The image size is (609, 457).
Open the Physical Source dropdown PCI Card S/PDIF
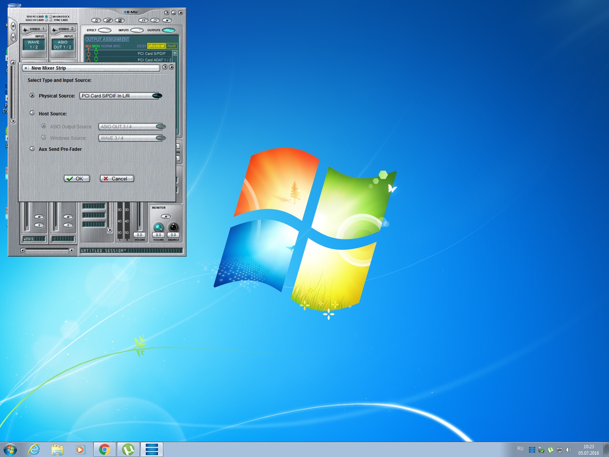tap(121, 96)
